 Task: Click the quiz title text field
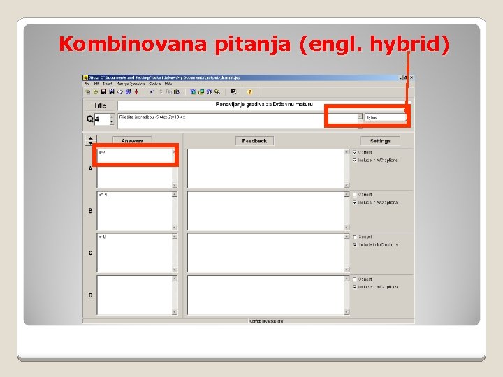point(264,105)
